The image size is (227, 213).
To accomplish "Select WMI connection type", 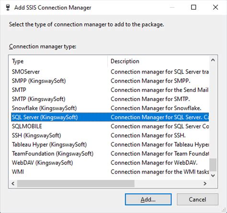I will [x=110, y=172].
